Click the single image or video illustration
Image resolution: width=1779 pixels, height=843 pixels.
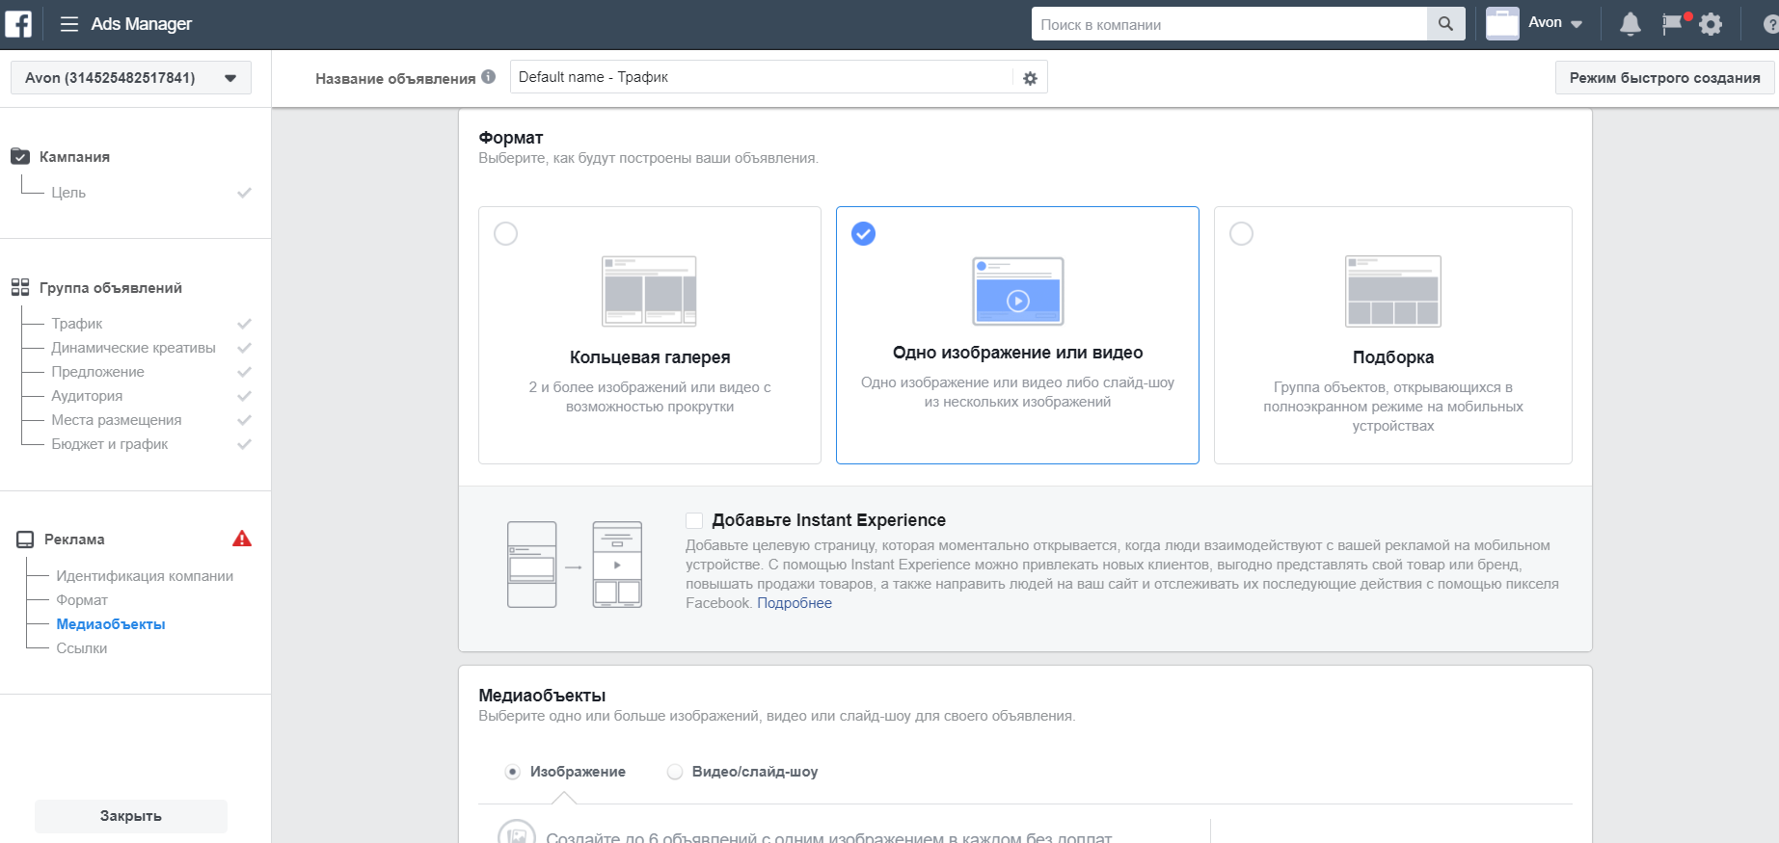(x=1018, y=291)
